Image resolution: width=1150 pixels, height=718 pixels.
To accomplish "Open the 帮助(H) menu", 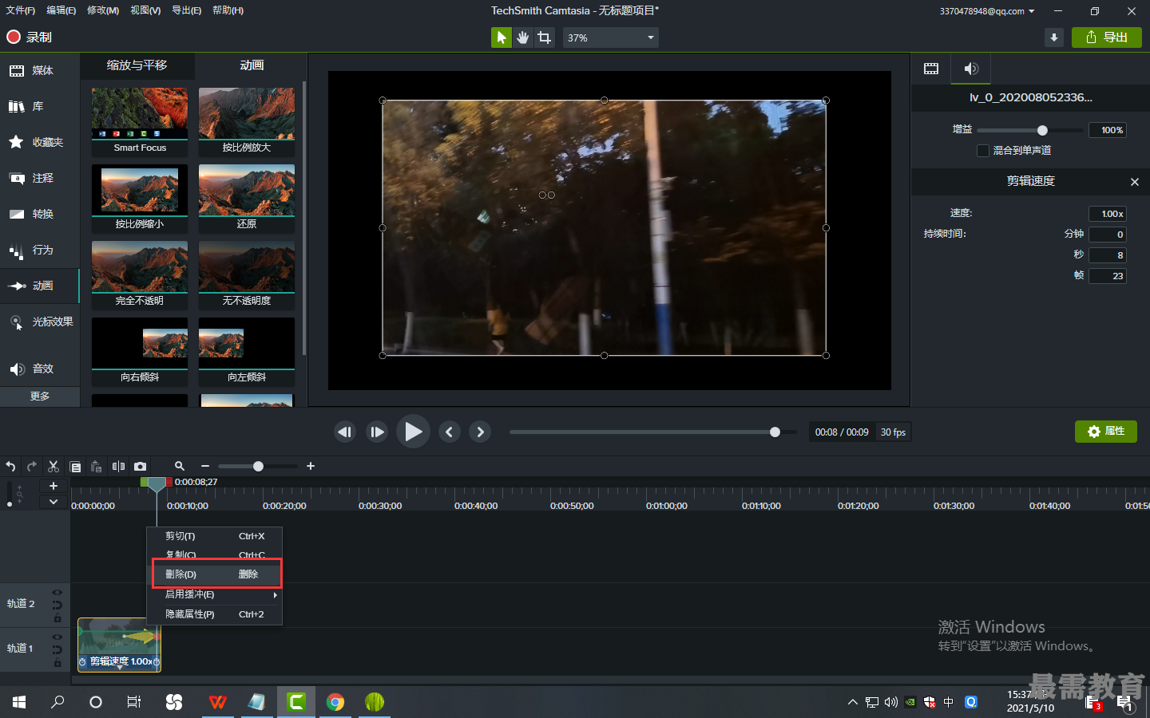I will tap(228, 10).
